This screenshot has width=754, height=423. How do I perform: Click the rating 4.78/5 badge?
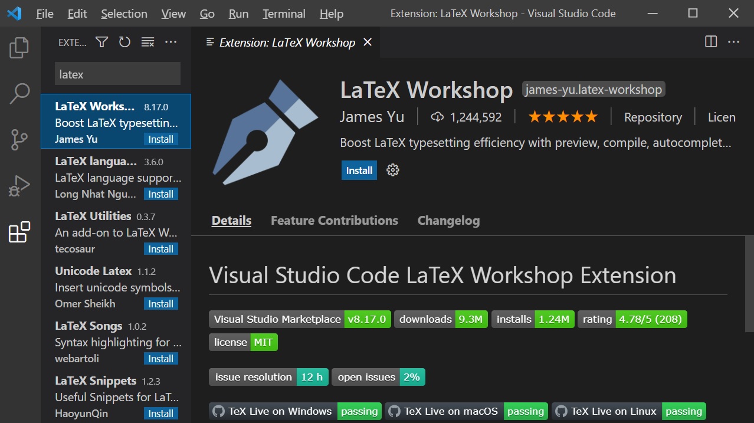(632, 319)
